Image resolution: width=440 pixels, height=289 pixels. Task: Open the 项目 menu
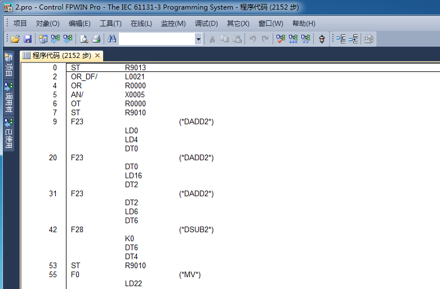tap(20, 24)
